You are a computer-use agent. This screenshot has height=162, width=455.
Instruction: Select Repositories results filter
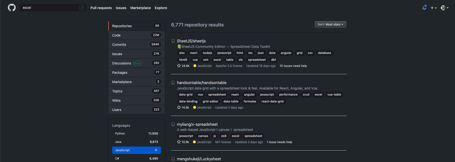tap(136, 26)
